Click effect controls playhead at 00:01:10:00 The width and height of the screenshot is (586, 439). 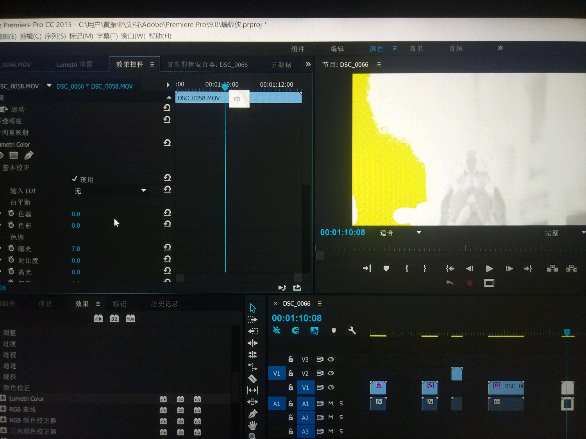pyautogui.click(x=225, y=87)
